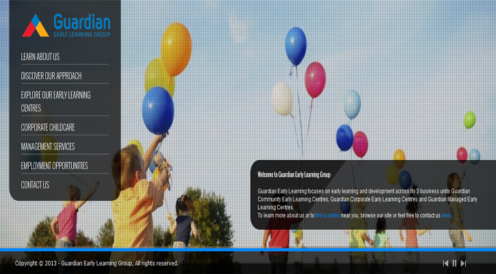Click the Guardian triangle logo icon
The height and width of the screenshot is (274, 496).
[36, 25]
